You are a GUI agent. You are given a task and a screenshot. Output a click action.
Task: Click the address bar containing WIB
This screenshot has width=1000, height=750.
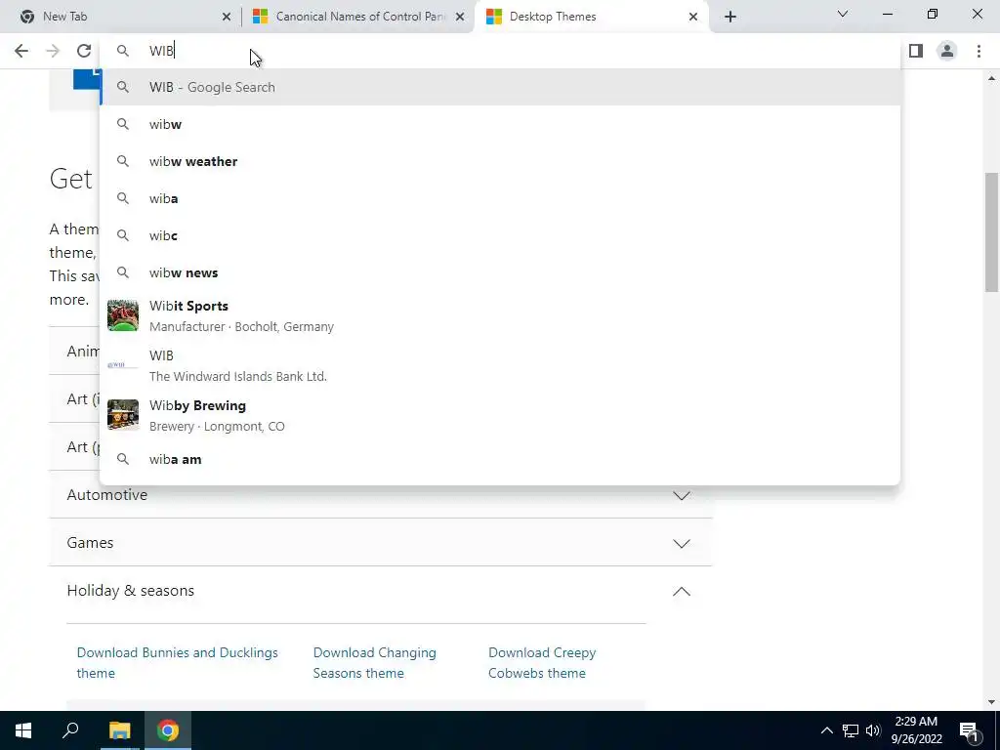tap(501, 51)
